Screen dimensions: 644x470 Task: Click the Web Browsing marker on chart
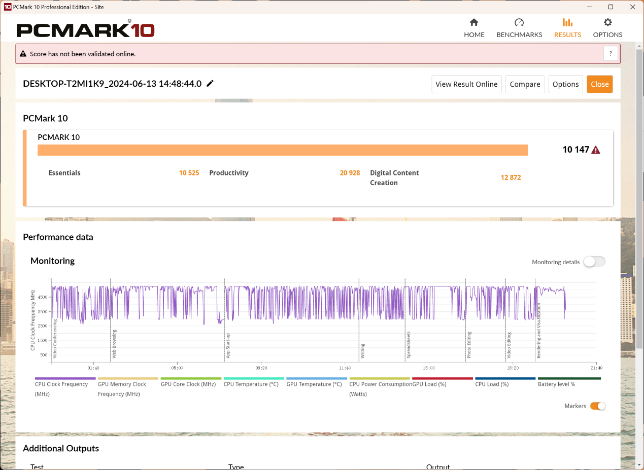coord(114,345)
